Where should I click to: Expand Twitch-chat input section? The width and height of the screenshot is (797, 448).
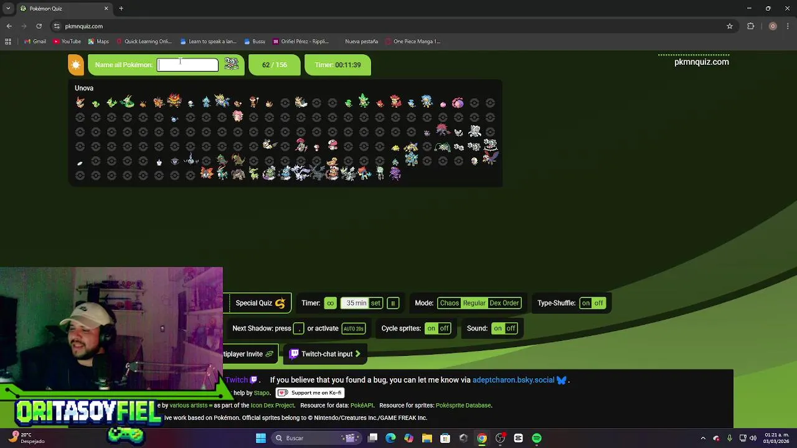coord(325,354)
